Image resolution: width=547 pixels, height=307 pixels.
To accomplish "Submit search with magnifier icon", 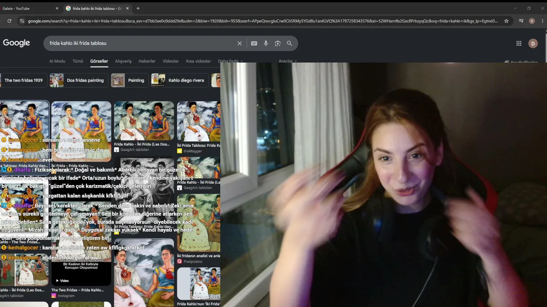I will coord(289,43).
